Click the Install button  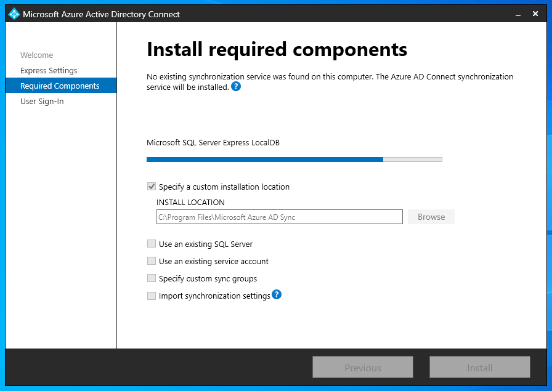(479, 368)
